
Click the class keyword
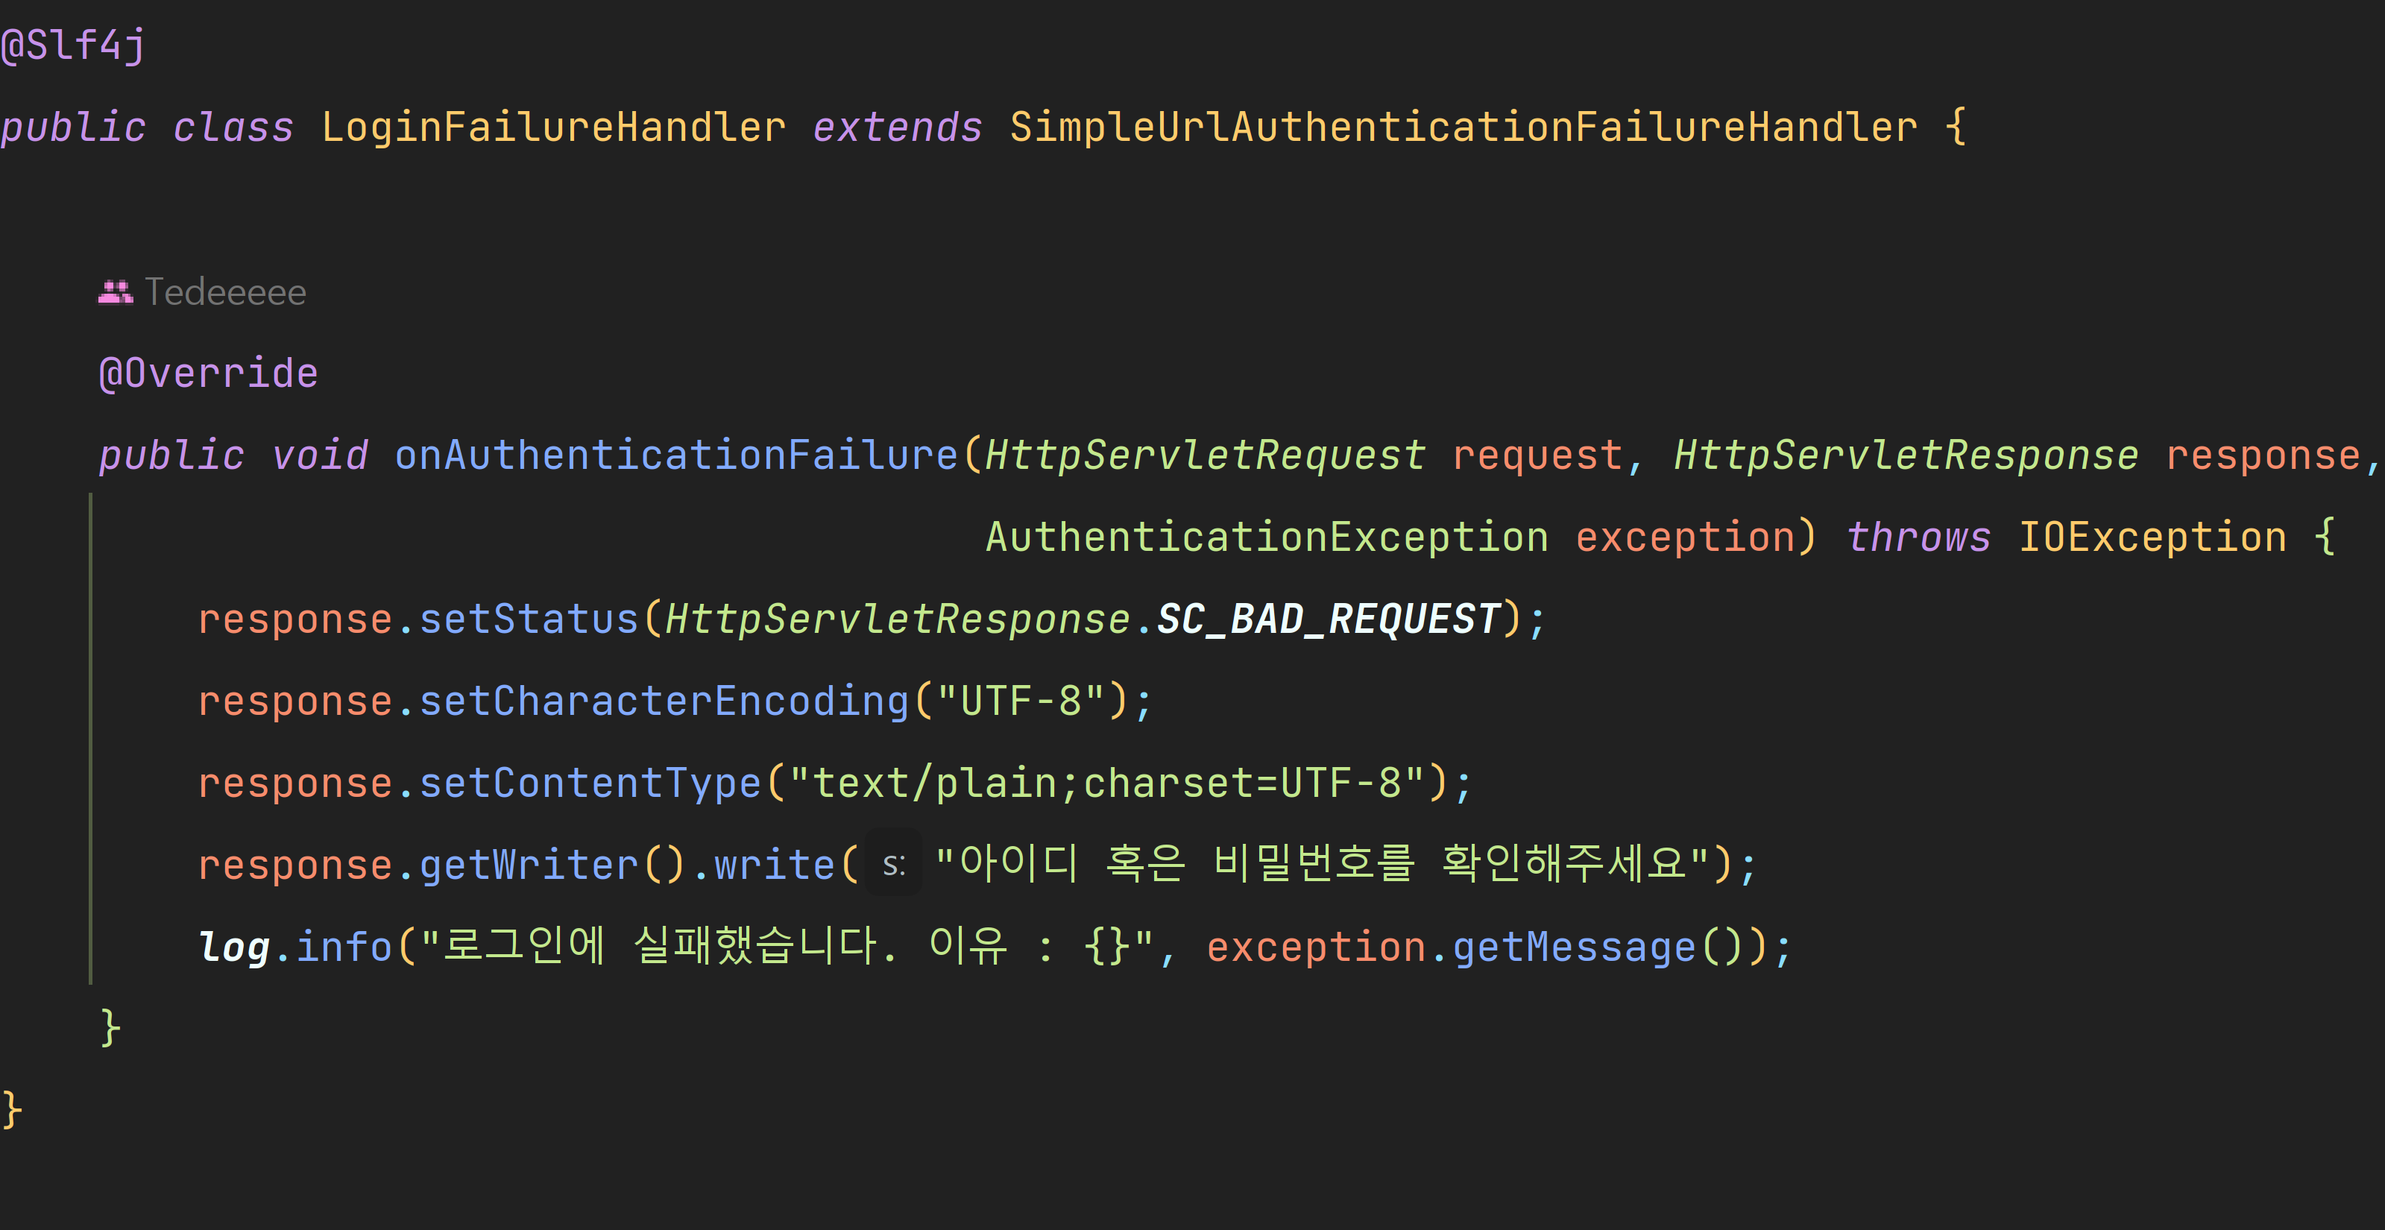pyautogui.click(x=233, y=127)
